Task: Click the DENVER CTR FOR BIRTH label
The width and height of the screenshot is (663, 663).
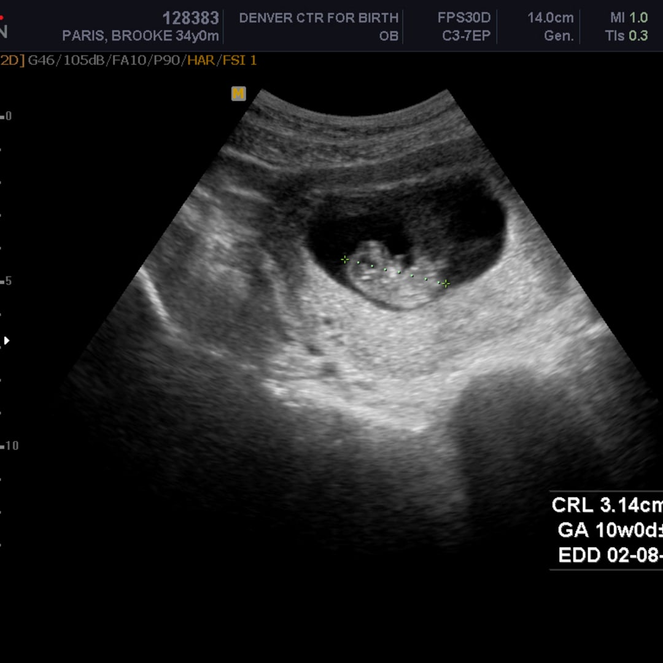Action: 319,18
